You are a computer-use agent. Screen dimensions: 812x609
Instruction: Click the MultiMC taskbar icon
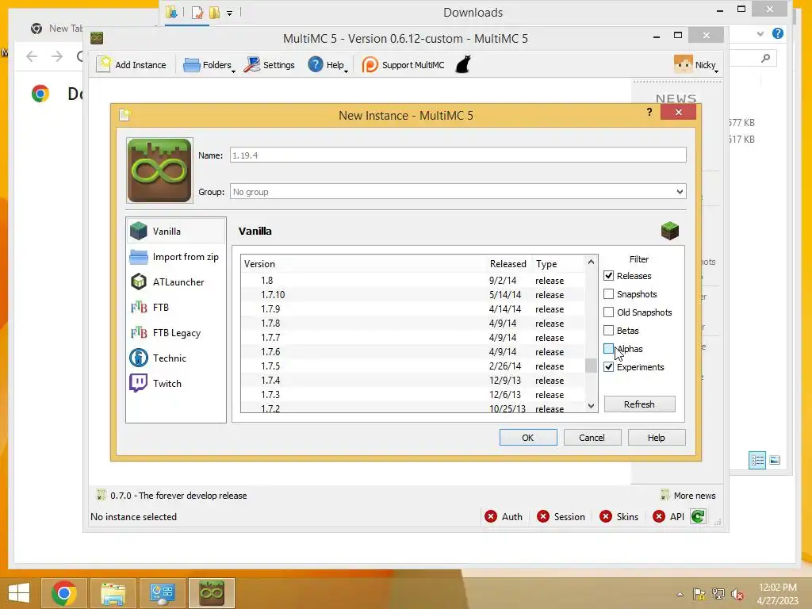pyautogui.click(x=211, y=593)
